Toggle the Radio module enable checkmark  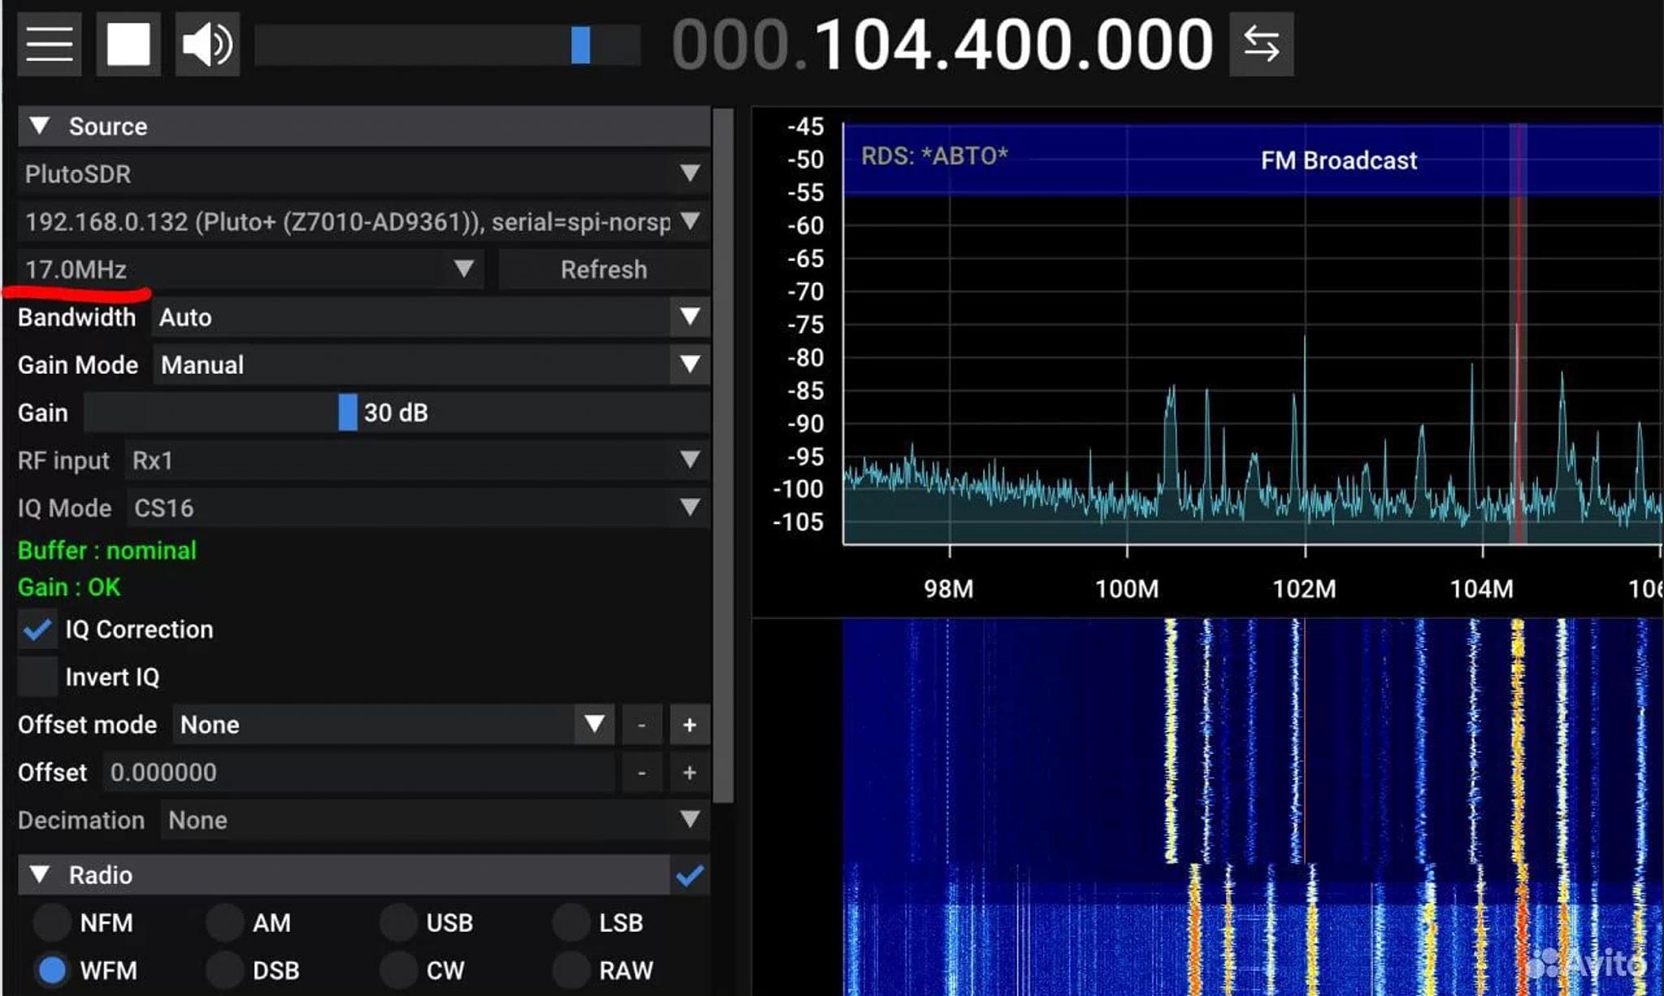click(x=689, y=876)
